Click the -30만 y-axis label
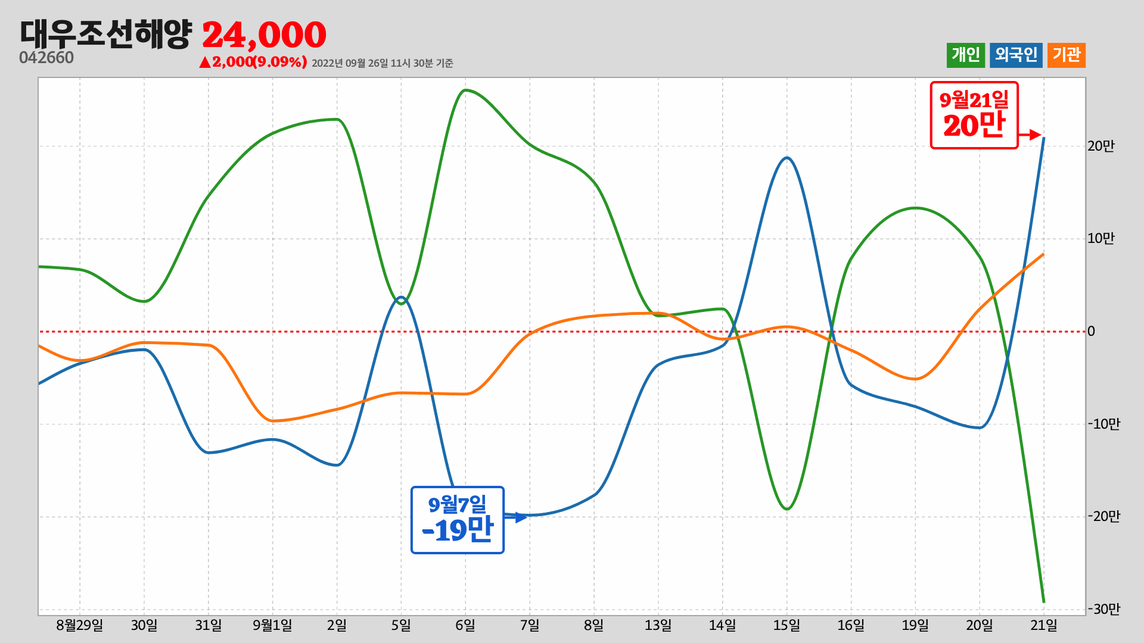The width and height of the screenshot is (1144, 643). (1103, 609)
